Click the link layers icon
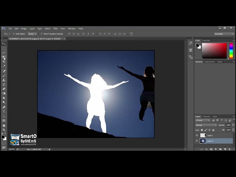236x177 pixels. (202, 149)
